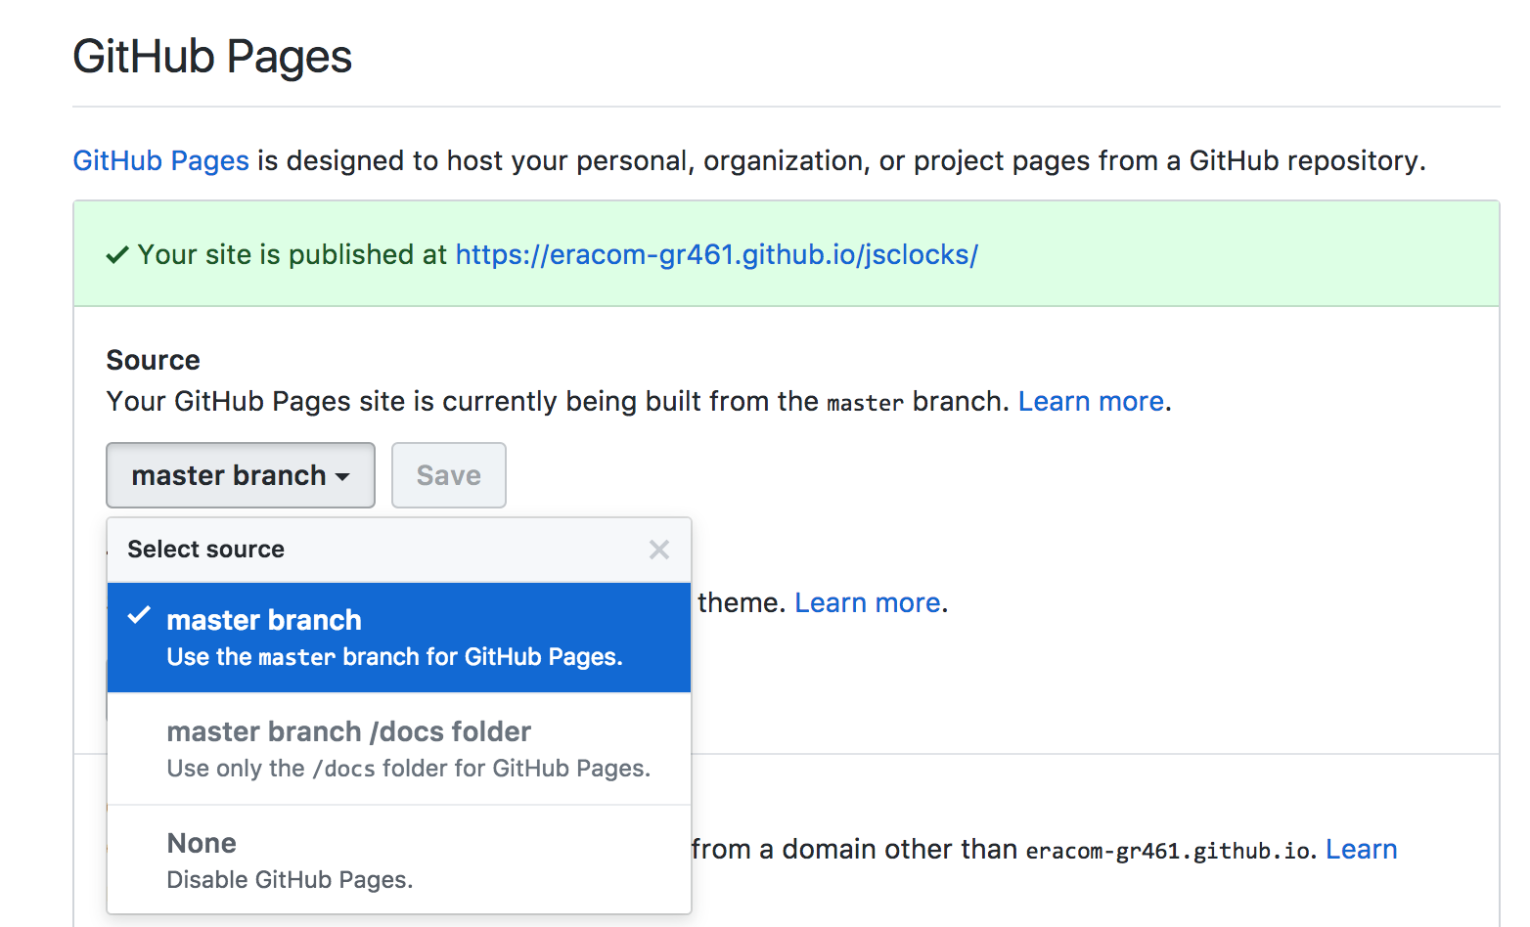
Task: Click the X to close Select source popup
Action: click(658, 549)
